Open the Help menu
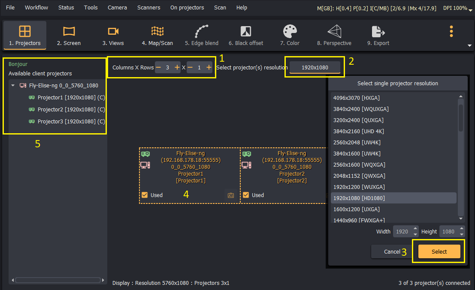475x290 pixels. tap(242, 8)
